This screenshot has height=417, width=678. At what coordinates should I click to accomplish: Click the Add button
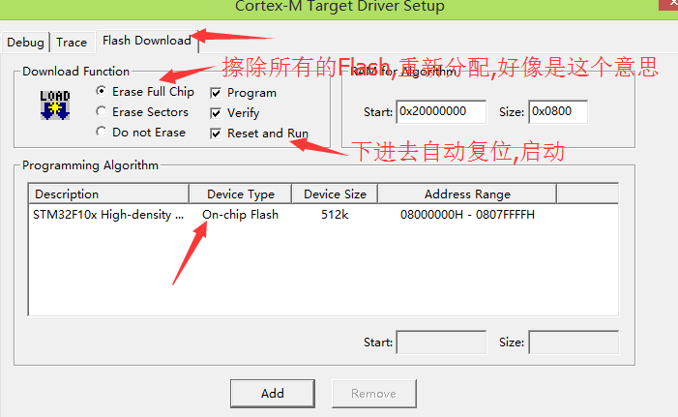point(273,394)
